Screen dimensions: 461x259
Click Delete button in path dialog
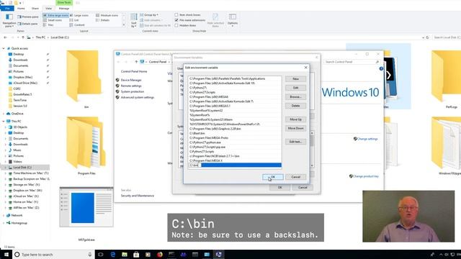tap(295, 106)
